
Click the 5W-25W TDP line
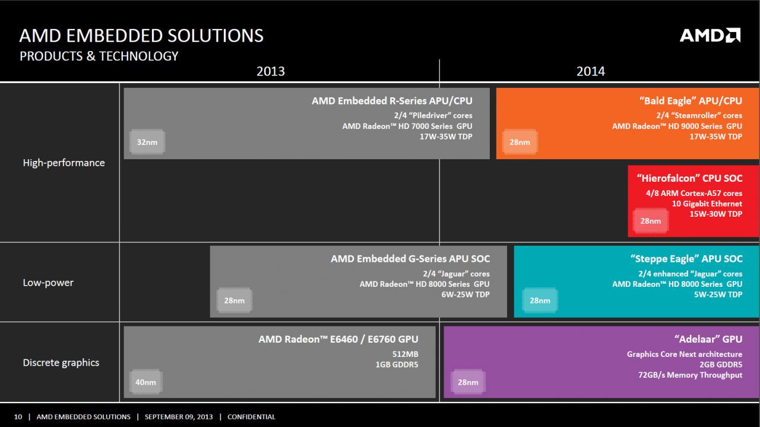[x=718, y=295]
